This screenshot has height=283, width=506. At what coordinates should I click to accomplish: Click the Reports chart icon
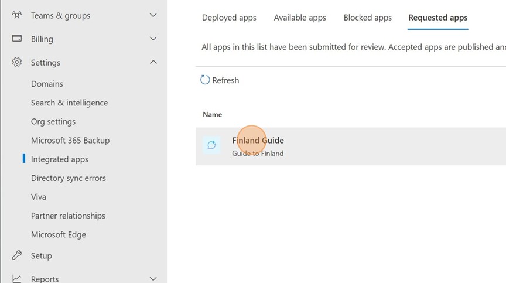(x=17, y=279)
